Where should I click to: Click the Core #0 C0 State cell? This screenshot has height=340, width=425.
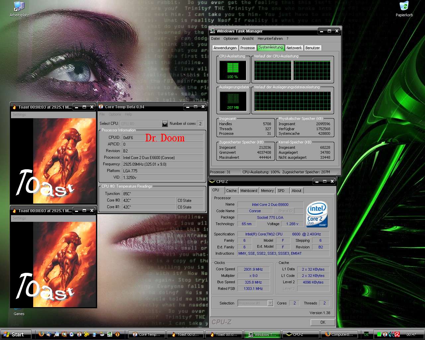pyautogui.click(x=190, y=200)
